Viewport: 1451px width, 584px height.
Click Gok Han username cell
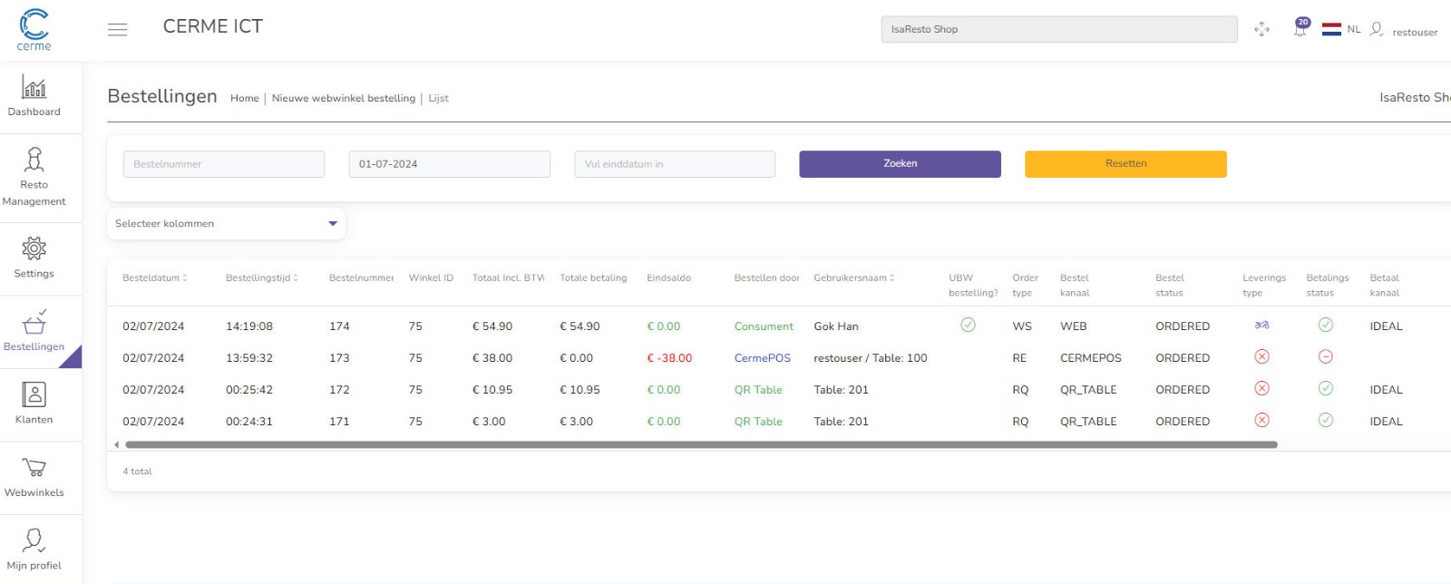pyautogui.click(x=836, y=326)
